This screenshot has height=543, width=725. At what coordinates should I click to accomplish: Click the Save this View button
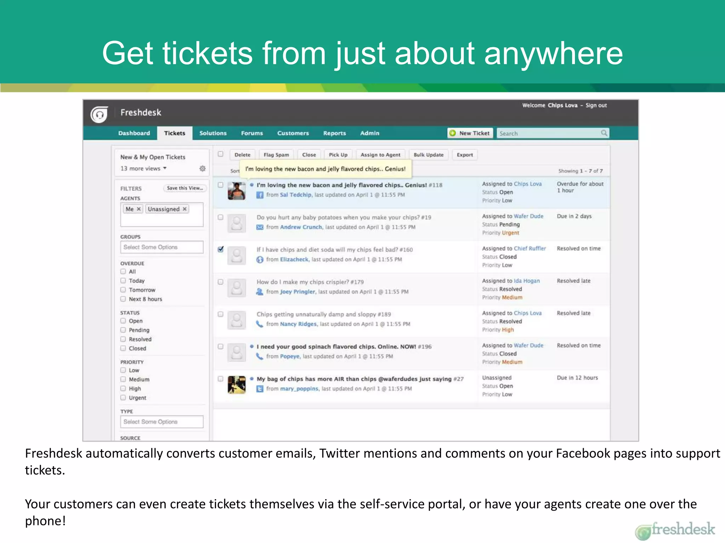click(185, 188)
